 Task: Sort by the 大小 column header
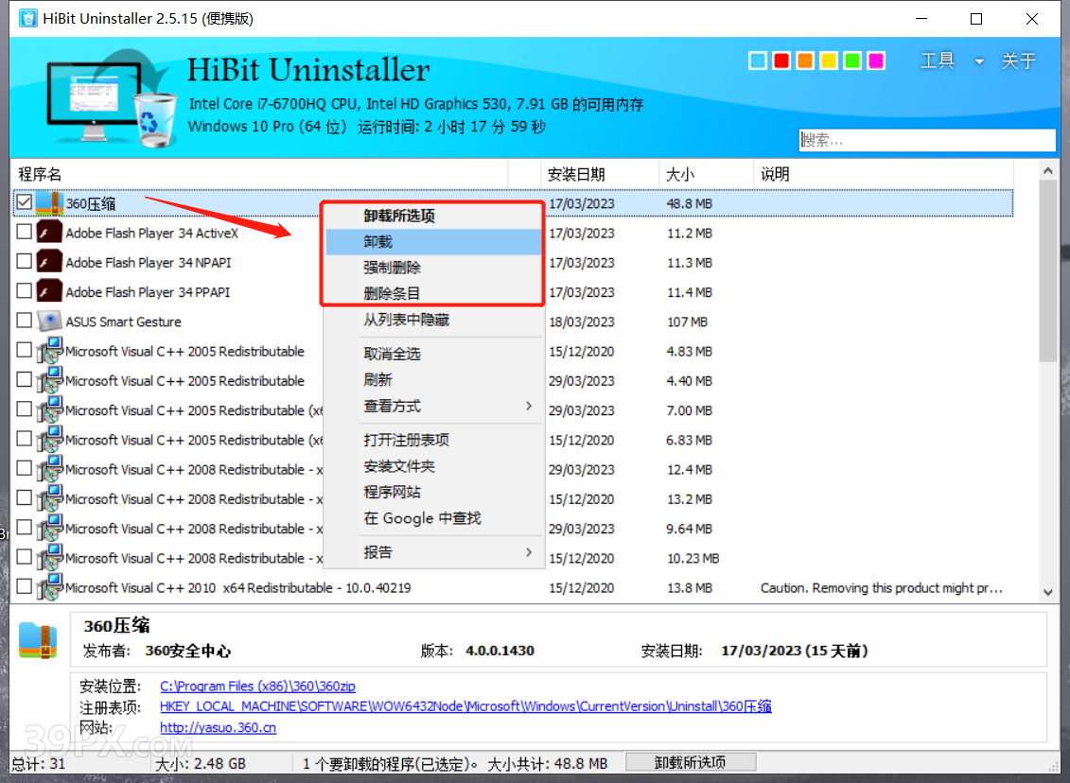coord(706,174)
